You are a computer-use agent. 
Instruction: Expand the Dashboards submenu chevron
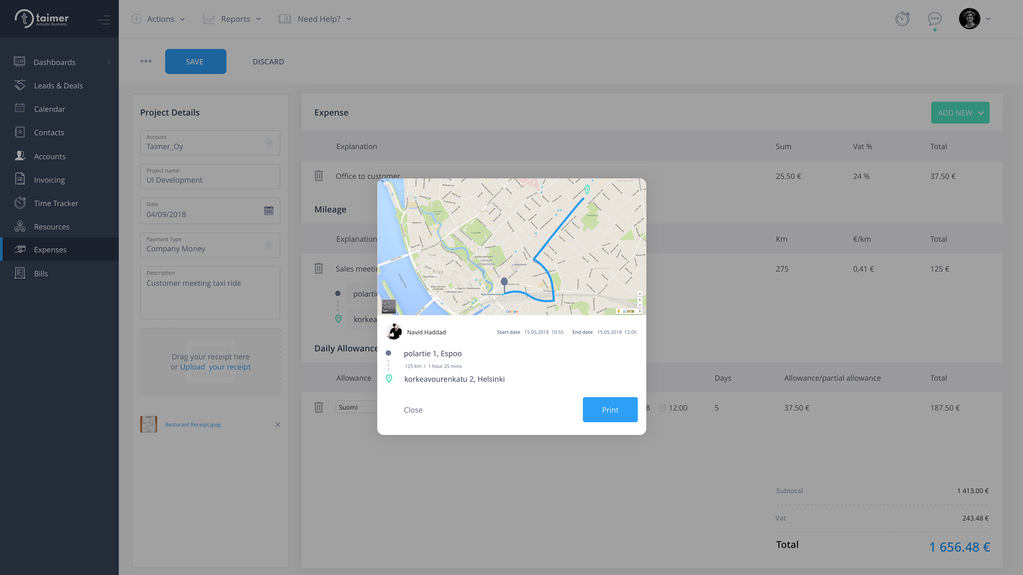coord(109,62)
